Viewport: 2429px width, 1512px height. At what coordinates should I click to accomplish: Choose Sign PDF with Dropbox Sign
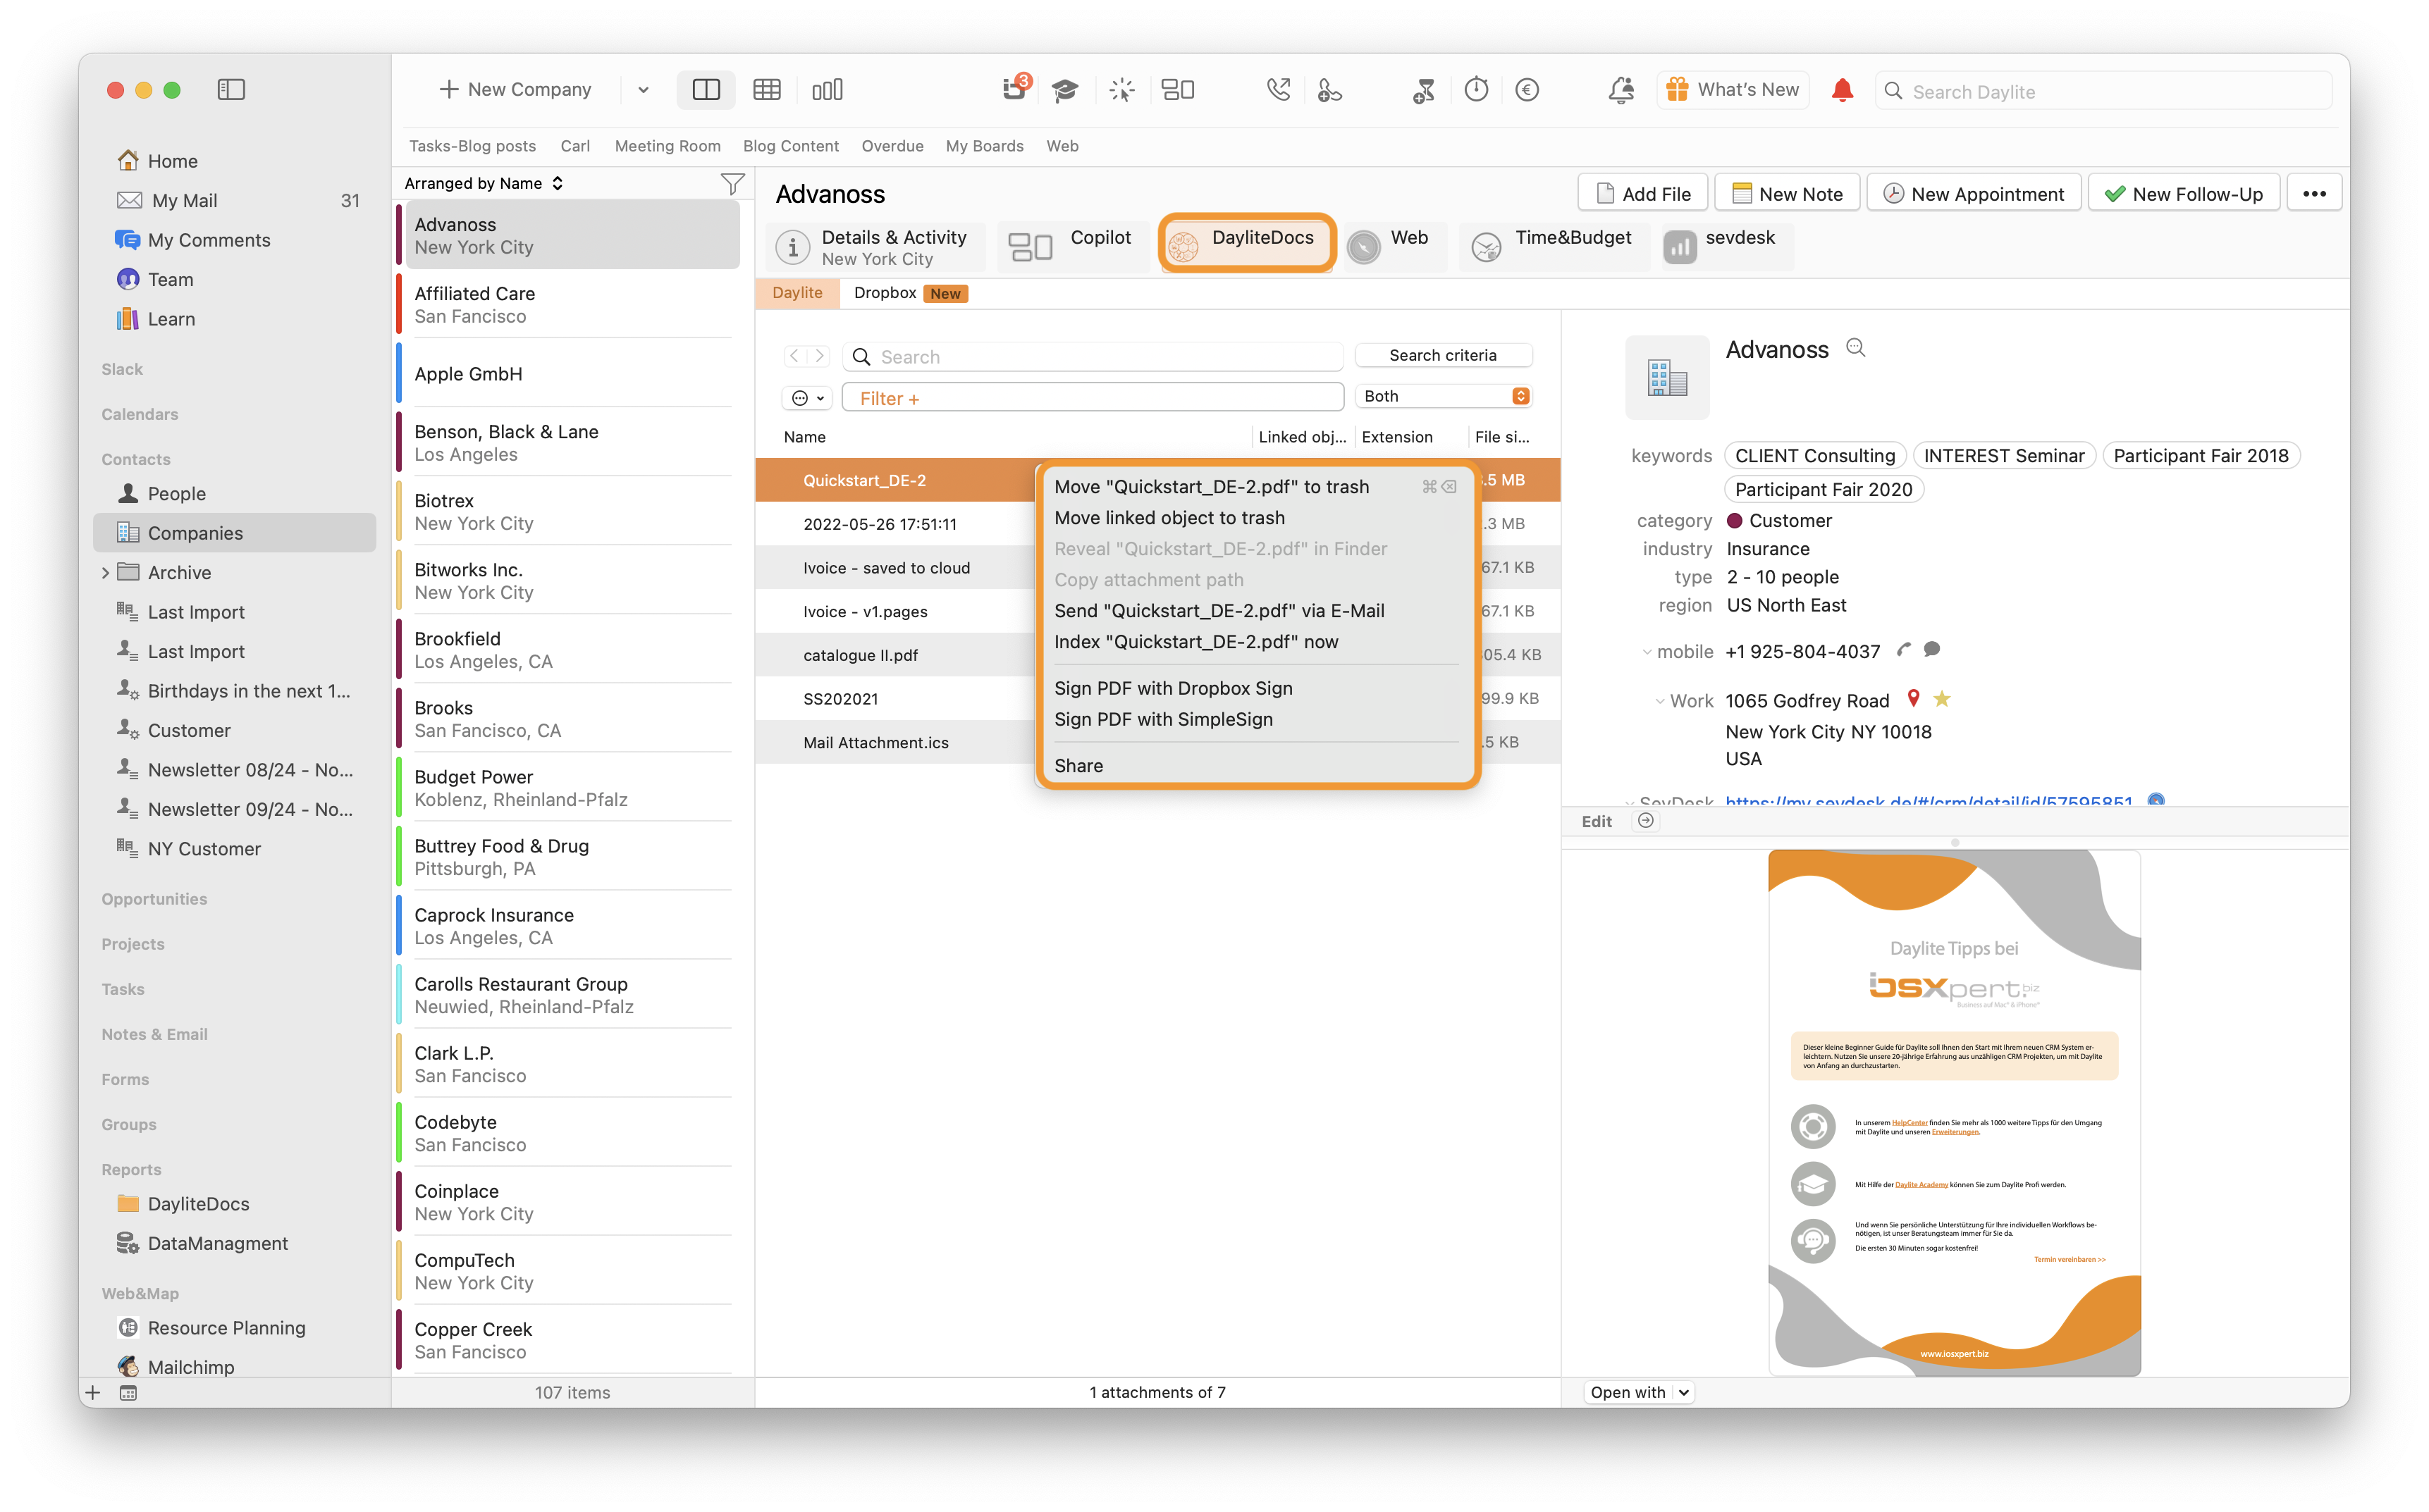click(1174, 688)
